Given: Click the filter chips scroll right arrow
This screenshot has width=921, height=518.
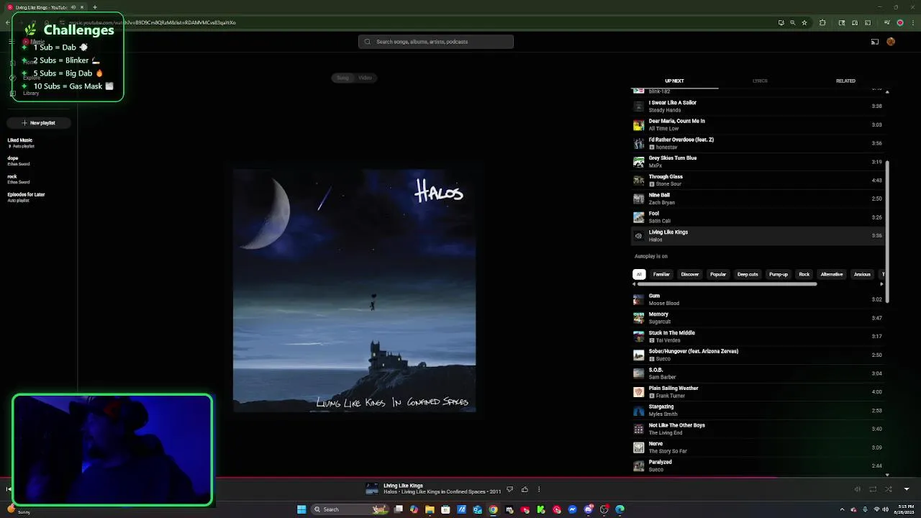Looking at the screenshot, I should (x=881, y=284).
